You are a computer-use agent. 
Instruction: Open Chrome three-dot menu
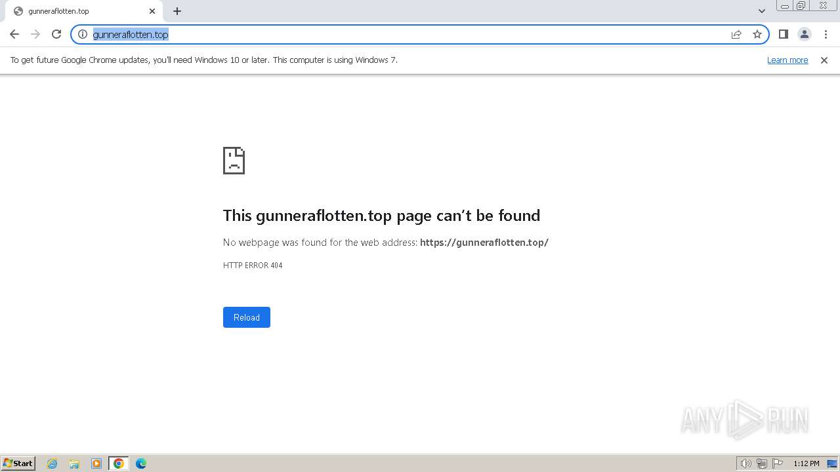(826, 34)
